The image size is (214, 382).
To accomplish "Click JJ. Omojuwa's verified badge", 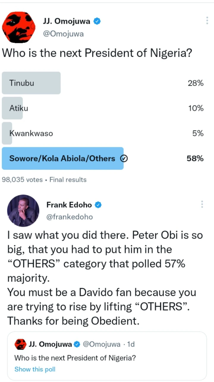I will (97, 21).
